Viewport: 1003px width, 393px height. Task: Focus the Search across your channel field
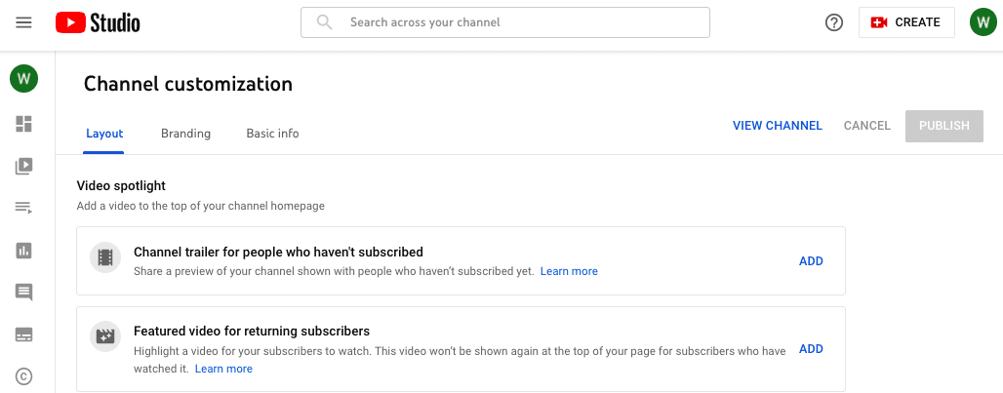coord(505,22)
